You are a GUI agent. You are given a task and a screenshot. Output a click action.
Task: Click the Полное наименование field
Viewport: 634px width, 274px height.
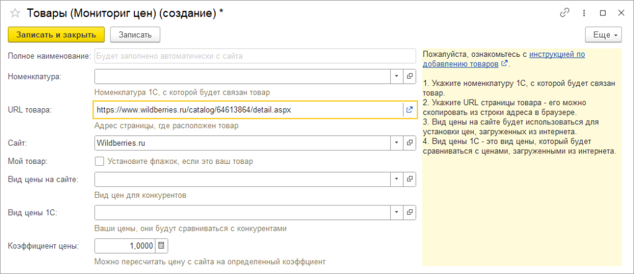tap(255, 56)
